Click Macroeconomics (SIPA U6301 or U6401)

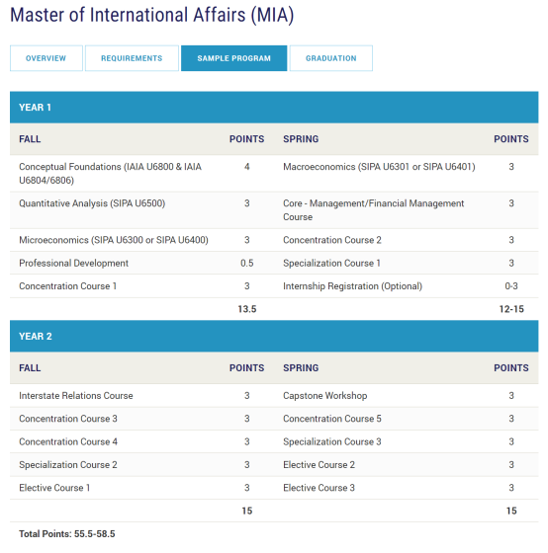[x=379, y=167]
